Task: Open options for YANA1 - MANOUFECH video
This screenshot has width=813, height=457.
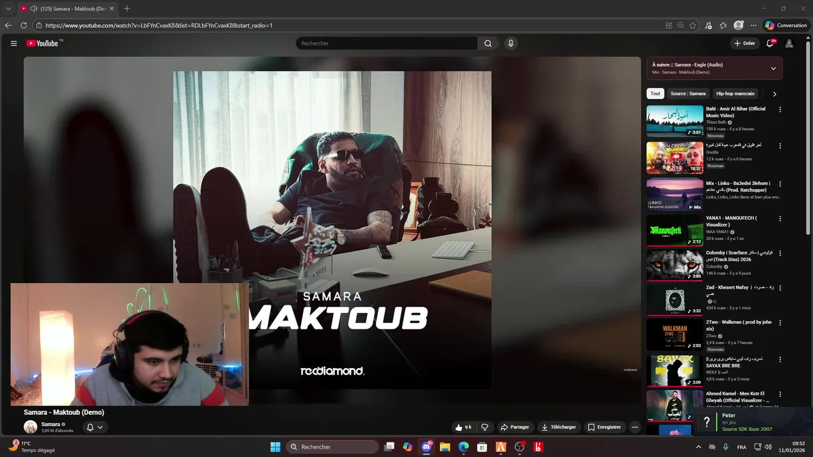Action: pos(780,218)
